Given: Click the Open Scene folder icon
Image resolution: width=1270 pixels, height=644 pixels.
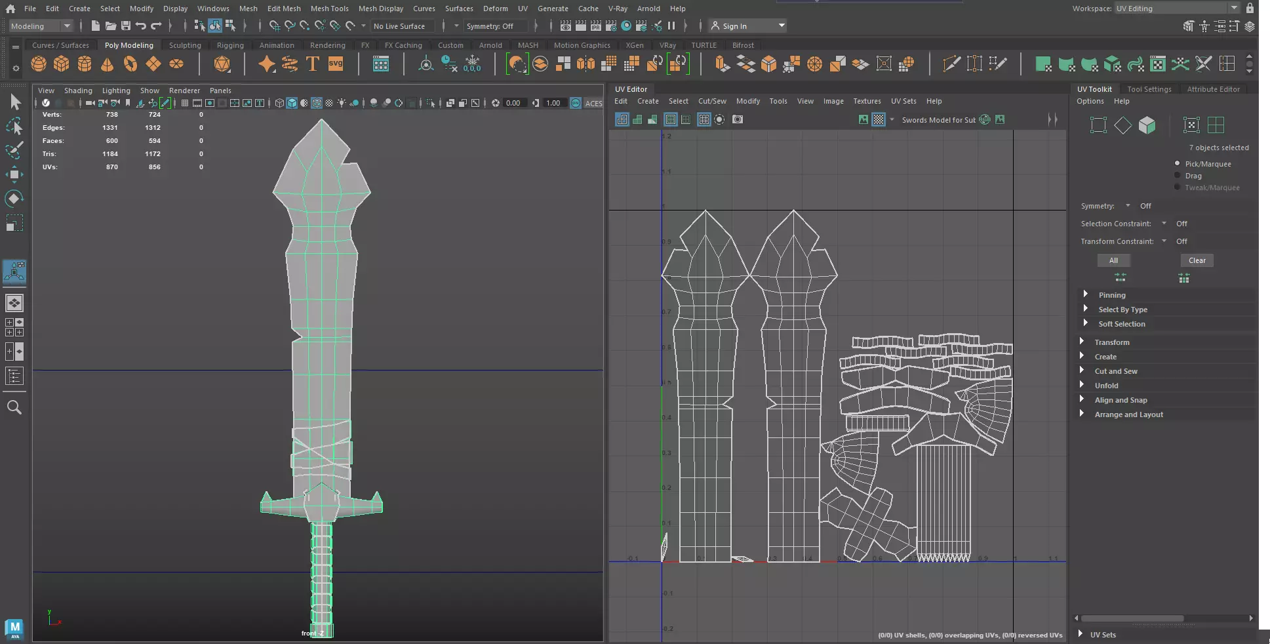Looking at the screenshot, I should pos(111,26).
